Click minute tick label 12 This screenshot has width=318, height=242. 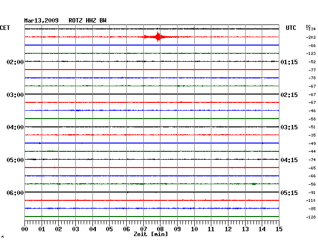[x=228, y=229]
